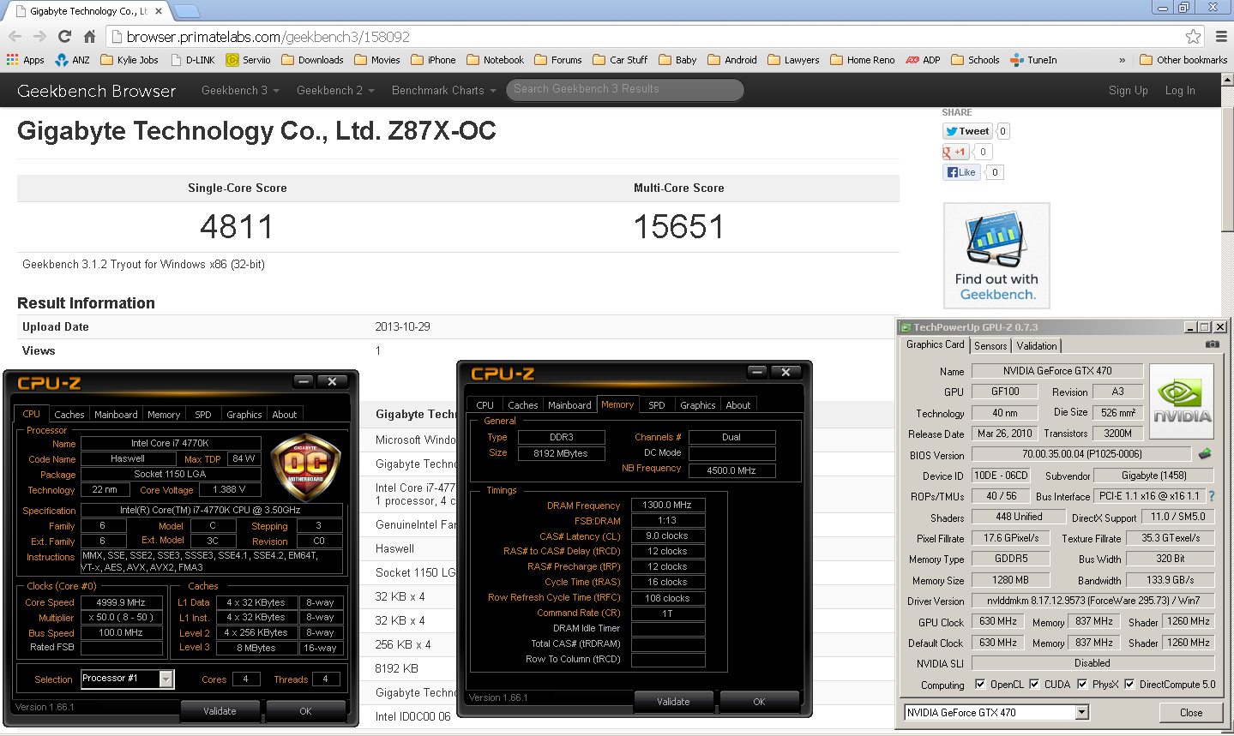The image size is (1234, 736).
Task: Open the Log In link
Action: pos(1180,90)
